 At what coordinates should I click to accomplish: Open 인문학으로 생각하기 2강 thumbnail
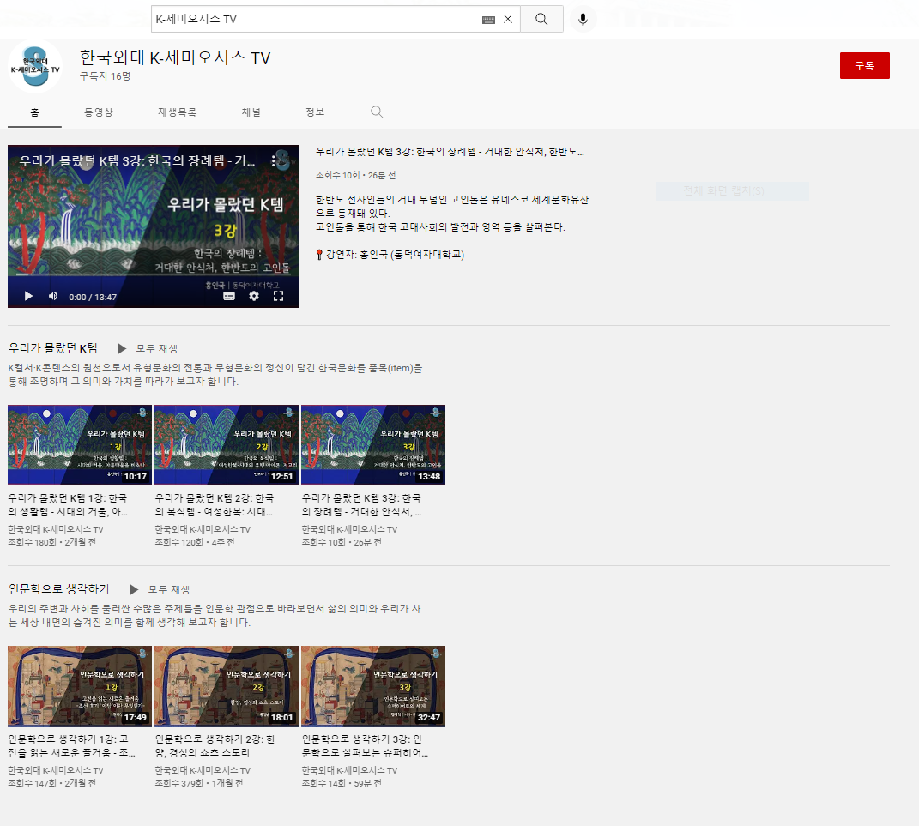[227, 686]
